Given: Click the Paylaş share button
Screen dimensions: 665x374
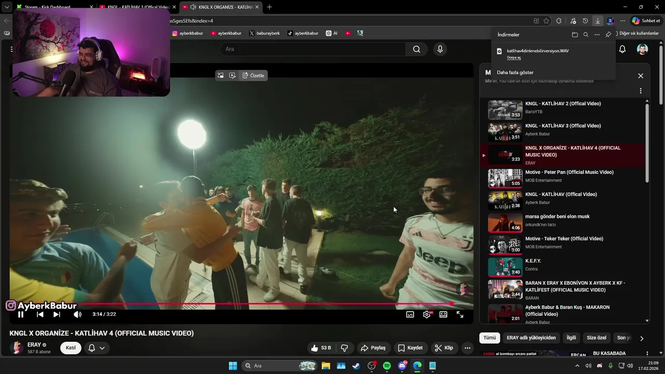Looking at the screenshot, I should coord(373,348).
